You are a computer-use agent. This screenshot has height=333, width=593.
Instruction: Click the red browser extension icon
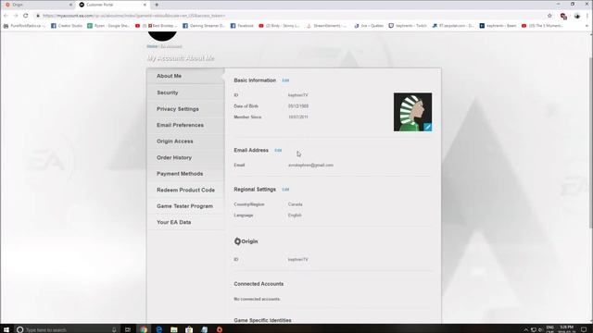tap(563, 16)
